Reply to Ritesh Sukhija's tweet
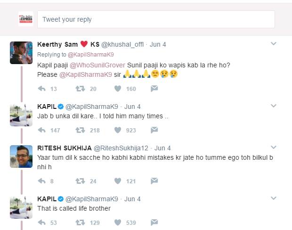The width and height of the screenshot is (292, 230). [41, 181]
